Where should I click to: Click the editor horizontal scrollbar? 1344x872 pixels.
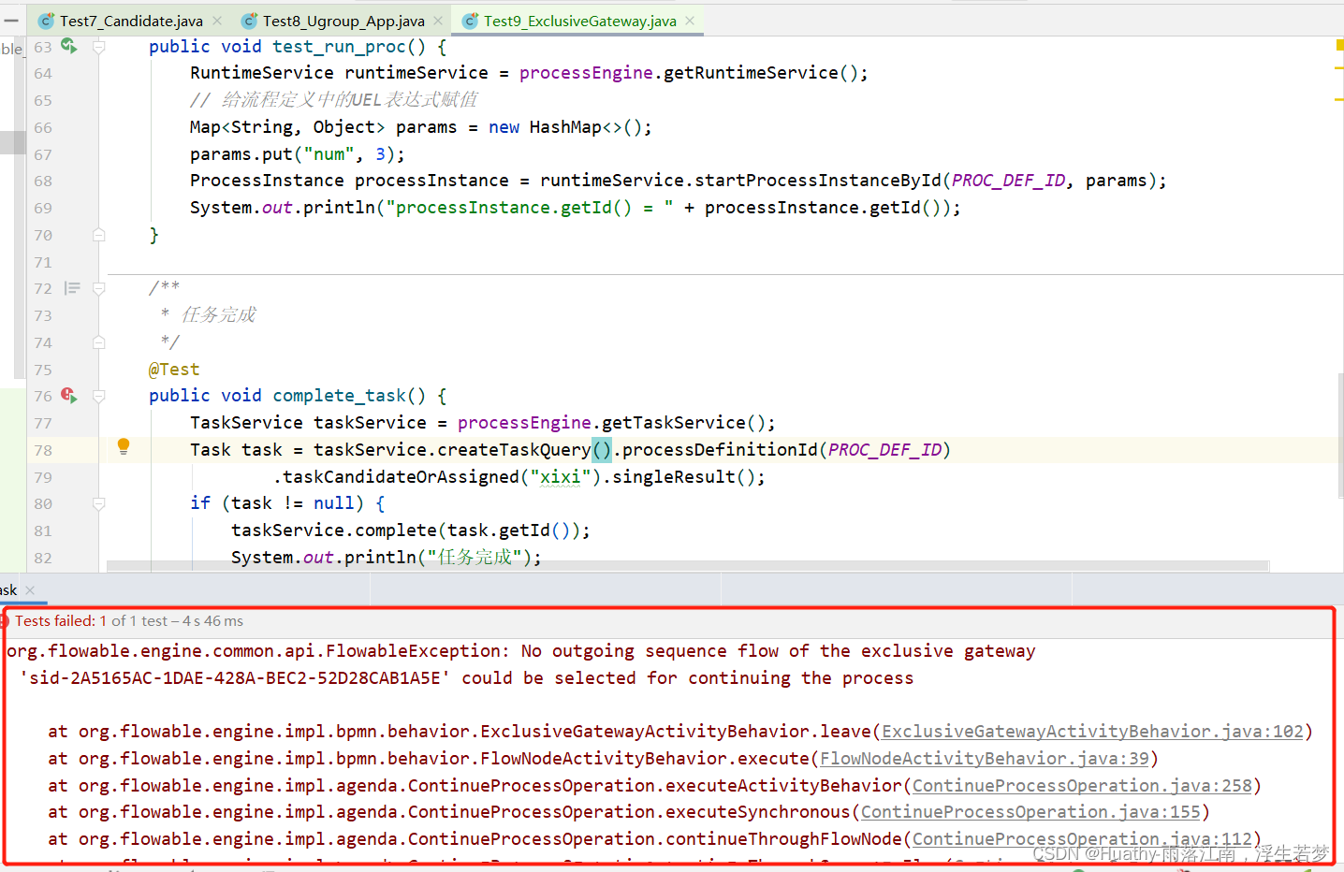coord(688,566)
